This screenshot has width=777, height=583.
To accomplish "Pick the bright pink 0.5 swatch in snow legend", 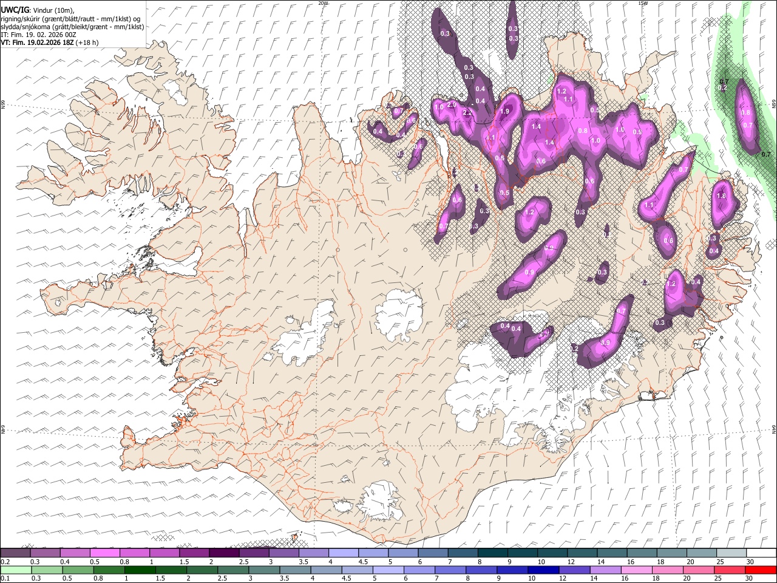I will [x=104, y=553].
